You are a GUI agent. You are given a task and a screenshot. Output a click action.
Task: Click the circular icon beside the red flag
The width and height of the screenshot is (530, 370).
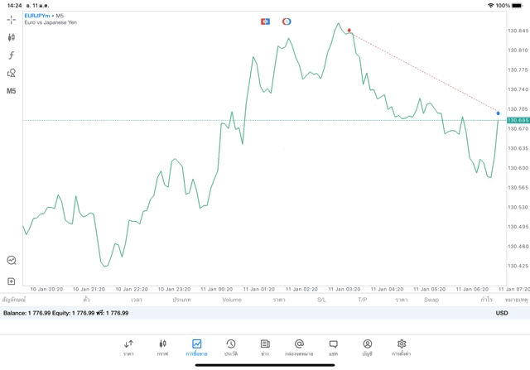(287, 21)
